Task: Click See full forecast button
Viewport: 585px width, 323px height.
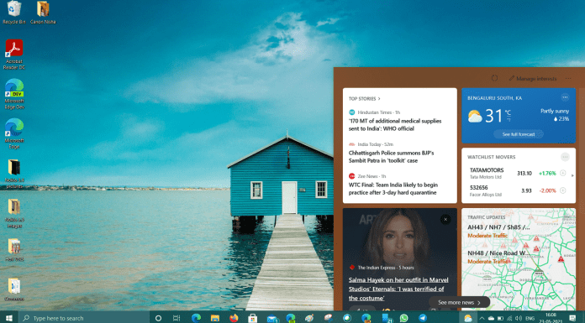Action: click(x=519, y=134)
